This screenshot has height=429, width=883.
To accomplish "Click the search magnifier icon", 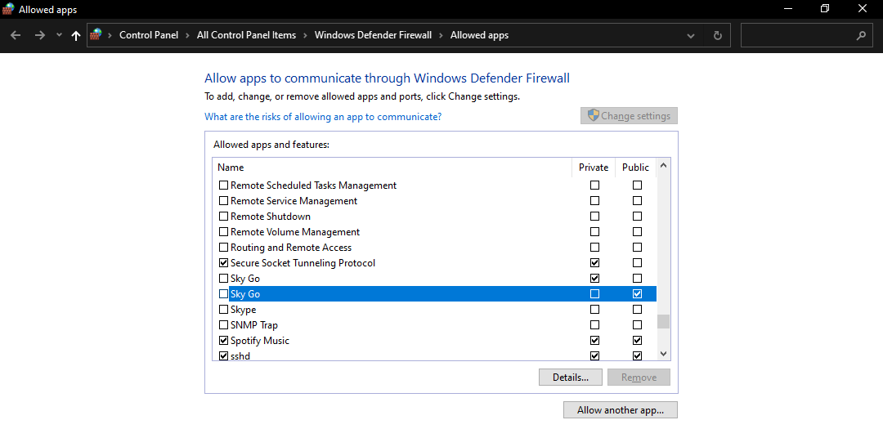I will coord(861,36).
